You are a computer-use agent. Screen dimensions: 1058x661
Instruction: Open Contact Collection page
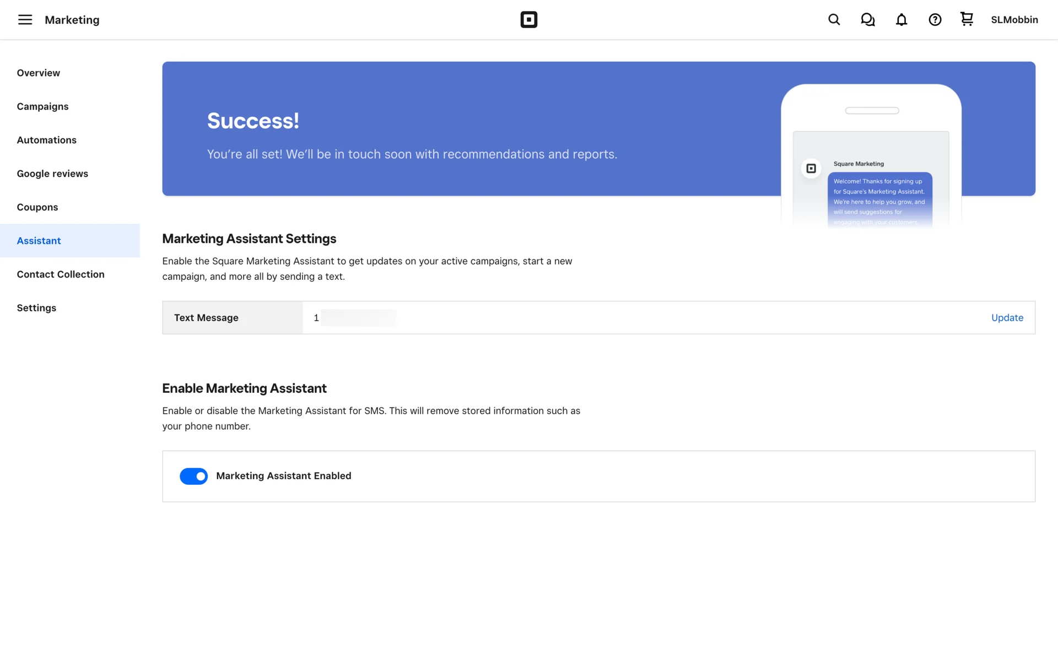pos(61,274)
